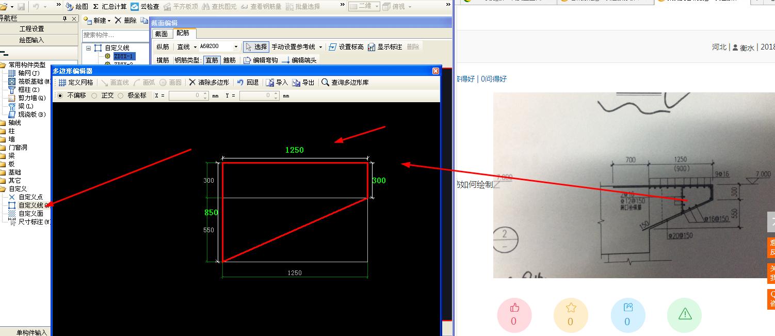Select 自定义线 in navigation tree
Image resolution: width=775 pixels, height=336 pixels.
(30, 205)
